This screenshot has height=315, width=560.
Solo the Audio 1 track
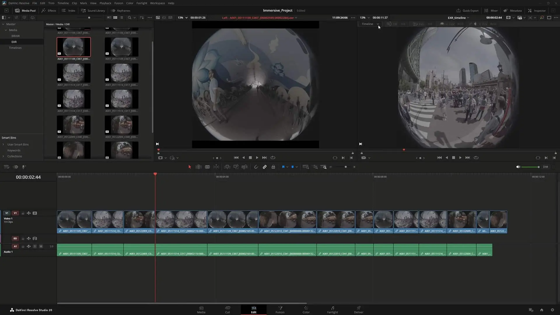coord(35,246)
